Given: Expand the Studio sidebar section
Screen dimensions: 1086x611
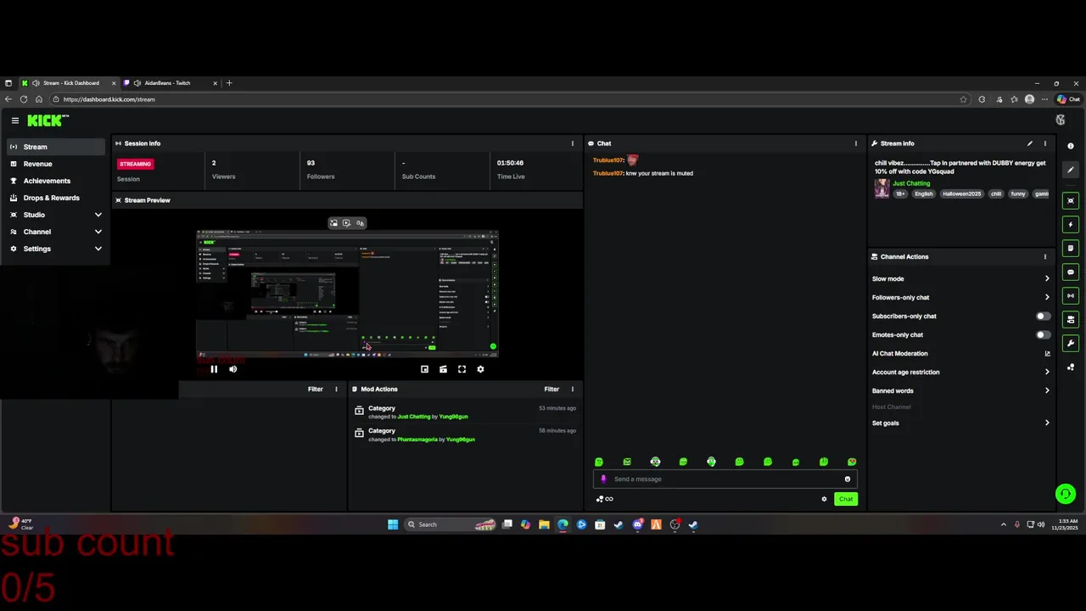Looking at the screenshot, I should click(56, 215).
